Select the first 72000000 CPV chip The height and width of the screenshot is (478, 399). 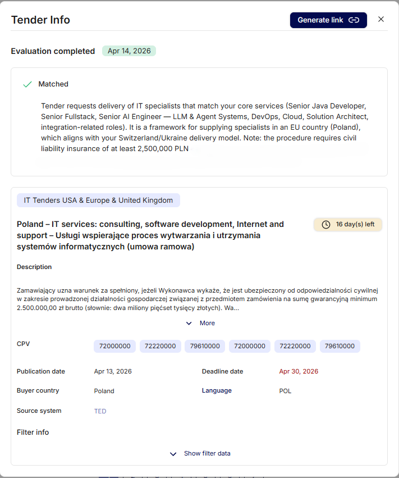[115, 346]
